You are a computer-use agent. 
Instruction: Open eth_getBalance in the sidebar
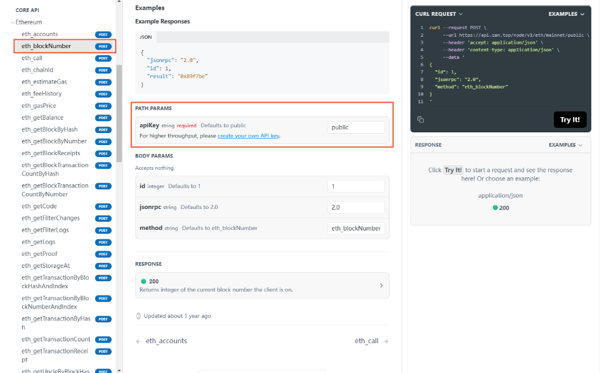coord(43,118)
